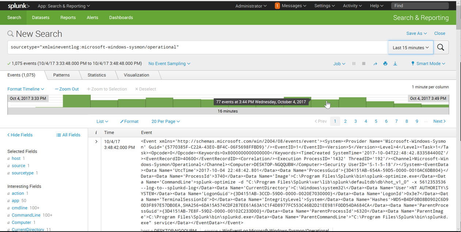Switch to Statistics tab
Viewport: 461px width, 232px height.
[97, 75]
